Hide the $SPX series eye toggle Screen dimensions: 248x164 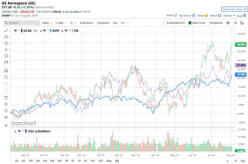pos(44,31)
